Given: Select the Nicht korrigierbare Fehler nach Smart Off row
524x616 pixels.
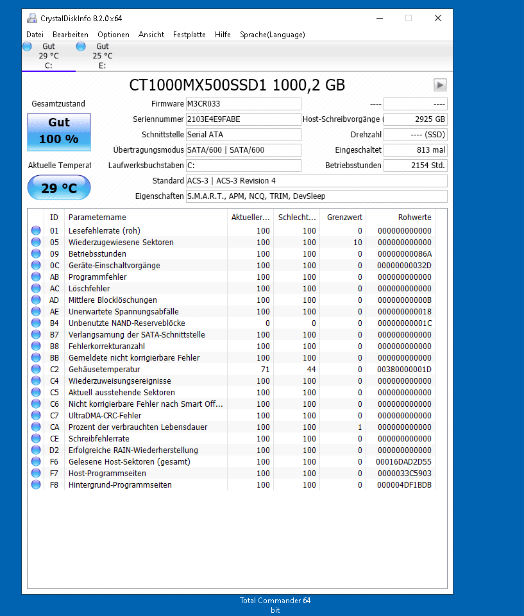Looking at the screenshot, I should [x=232, y=404].
